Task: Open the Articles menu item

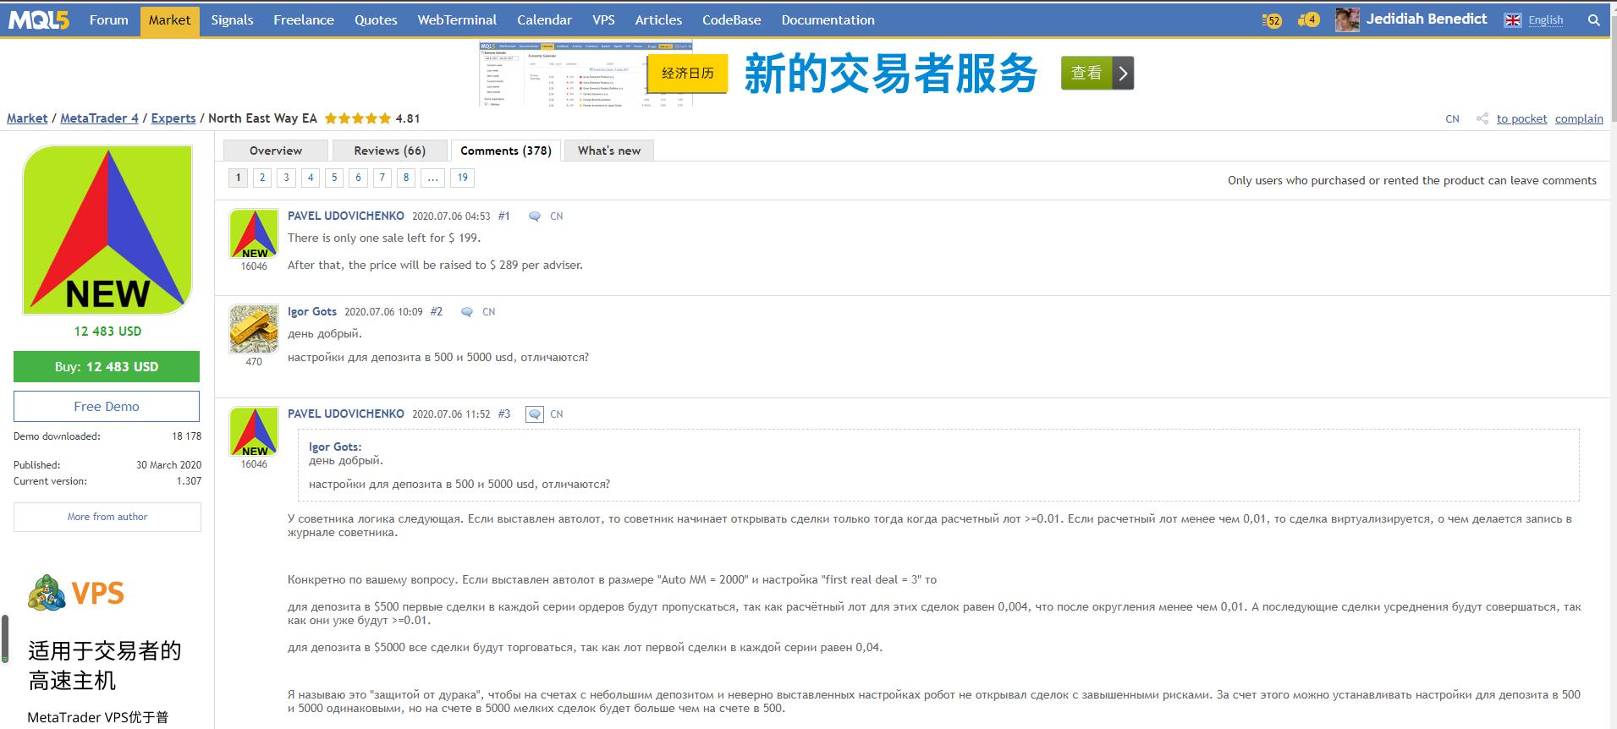Action: coord(658,20)
